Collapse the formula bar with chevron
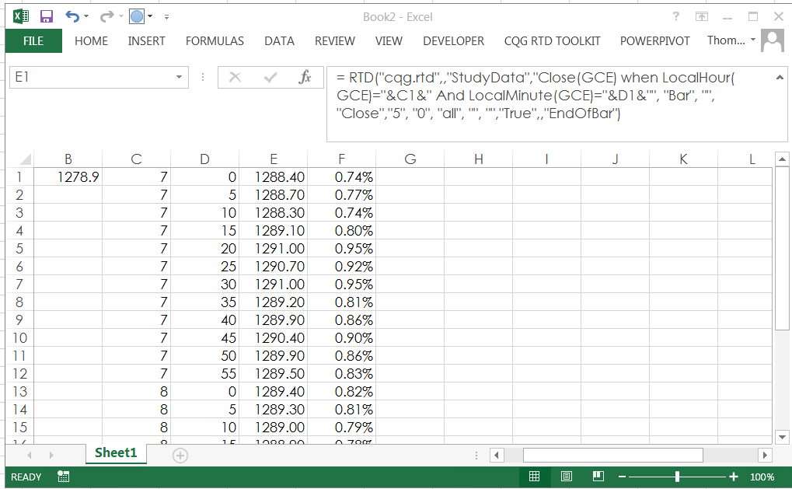The width and height of the screenshot is (792, 489). pyautogui.click(x=780, y=77)
